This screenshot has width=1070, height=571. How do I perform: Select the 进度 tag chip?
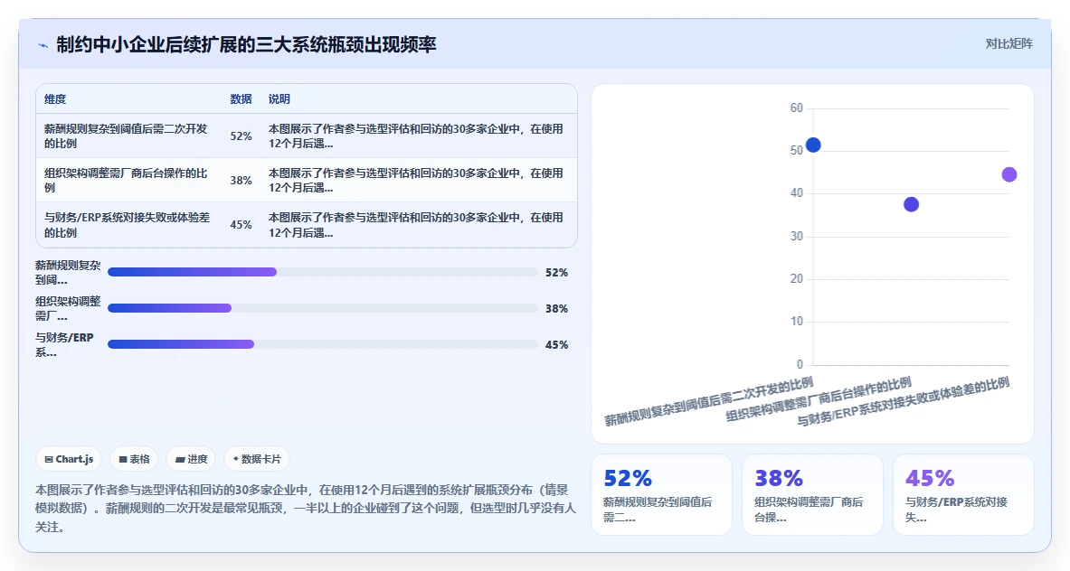click(191, 459)
